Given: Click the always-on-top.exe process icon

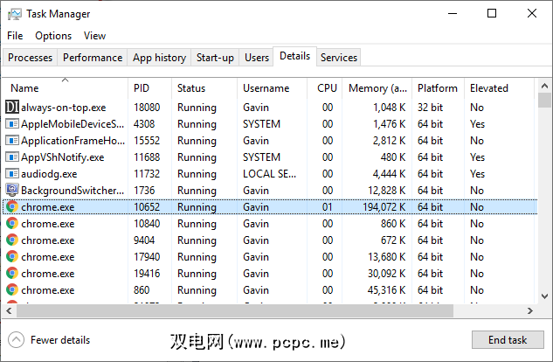Looking at the screenshot, I should click(12, 108).
